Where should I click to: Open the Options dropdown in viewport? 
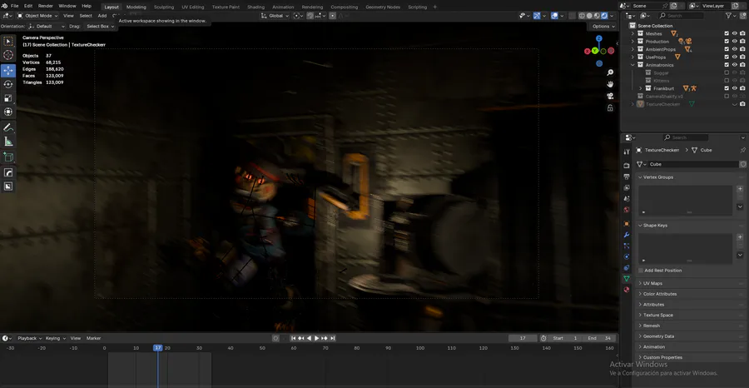click(603, 27)
